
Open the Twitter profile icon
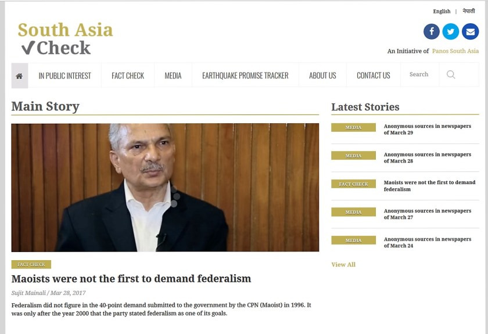[451, 31]
